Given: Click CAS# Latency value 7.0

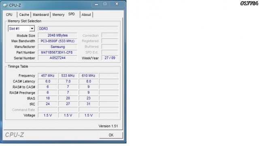Looking at the screenshot, I should (68, 81).
